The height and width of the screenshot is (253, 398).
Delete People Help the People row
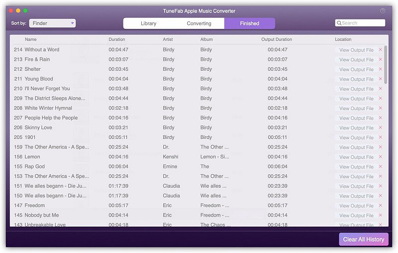click(x=380, y=118)
